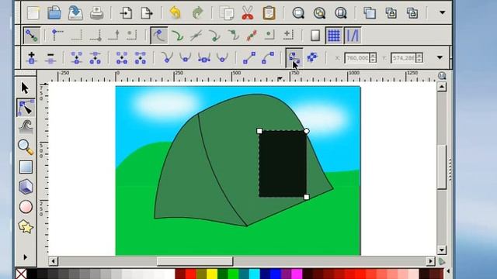Toggle snap to guides
The height and width of the screenshot is (279, 497).
[x=352, y=36]
